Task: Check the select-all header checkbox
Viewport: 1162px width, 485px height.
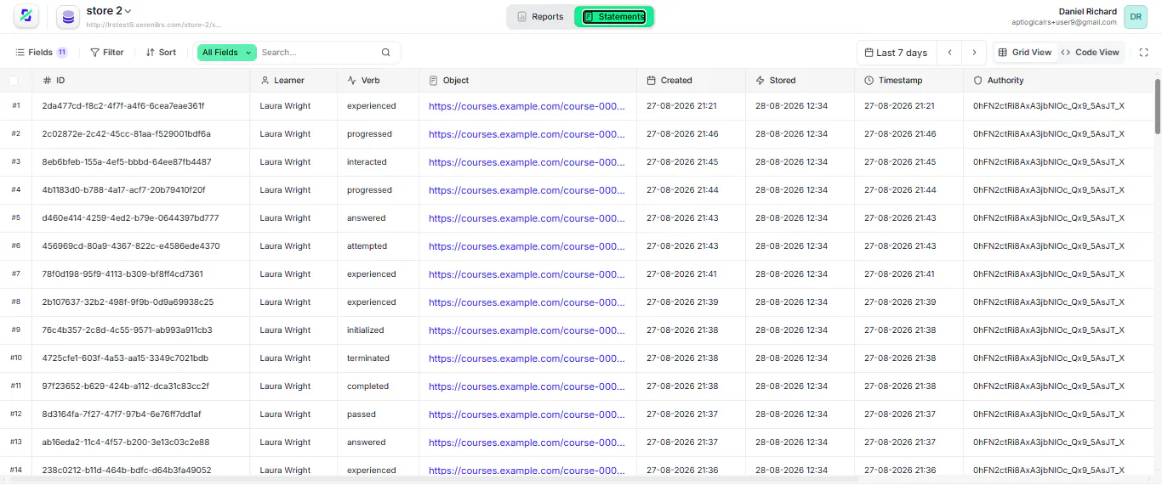Action: click(14, 81)
